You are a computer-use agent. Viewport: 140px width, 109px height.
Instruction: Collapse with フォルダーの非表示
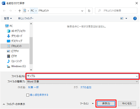pyautogui.click(x=14, y=104)
